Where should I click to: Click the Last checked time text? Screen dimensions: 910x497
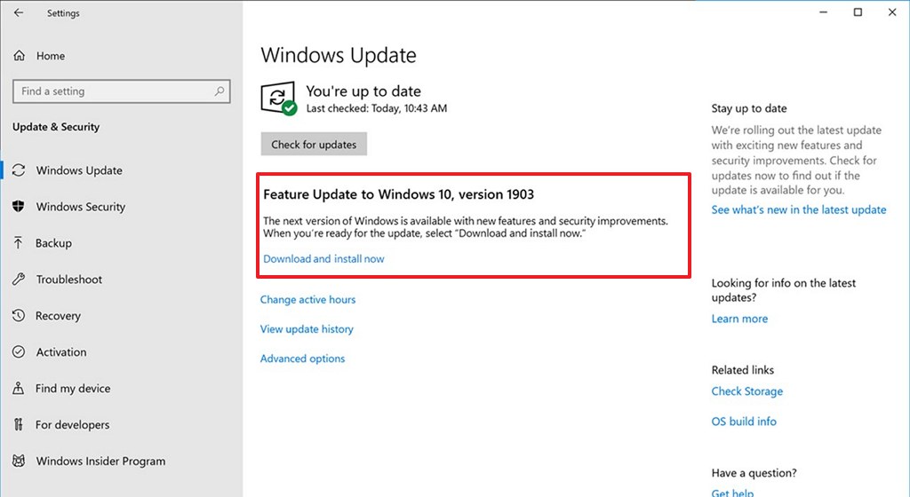[x=377, y=108]
